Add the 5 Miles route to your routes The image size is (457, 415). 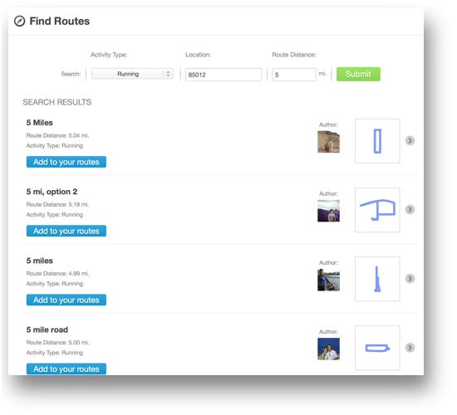tap(66, 162)
